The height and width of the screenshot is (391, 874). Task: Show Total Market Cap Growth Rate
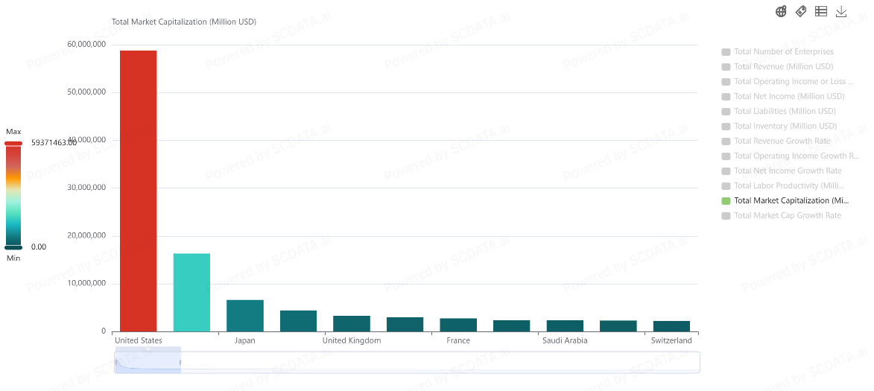tap(787, 216)
